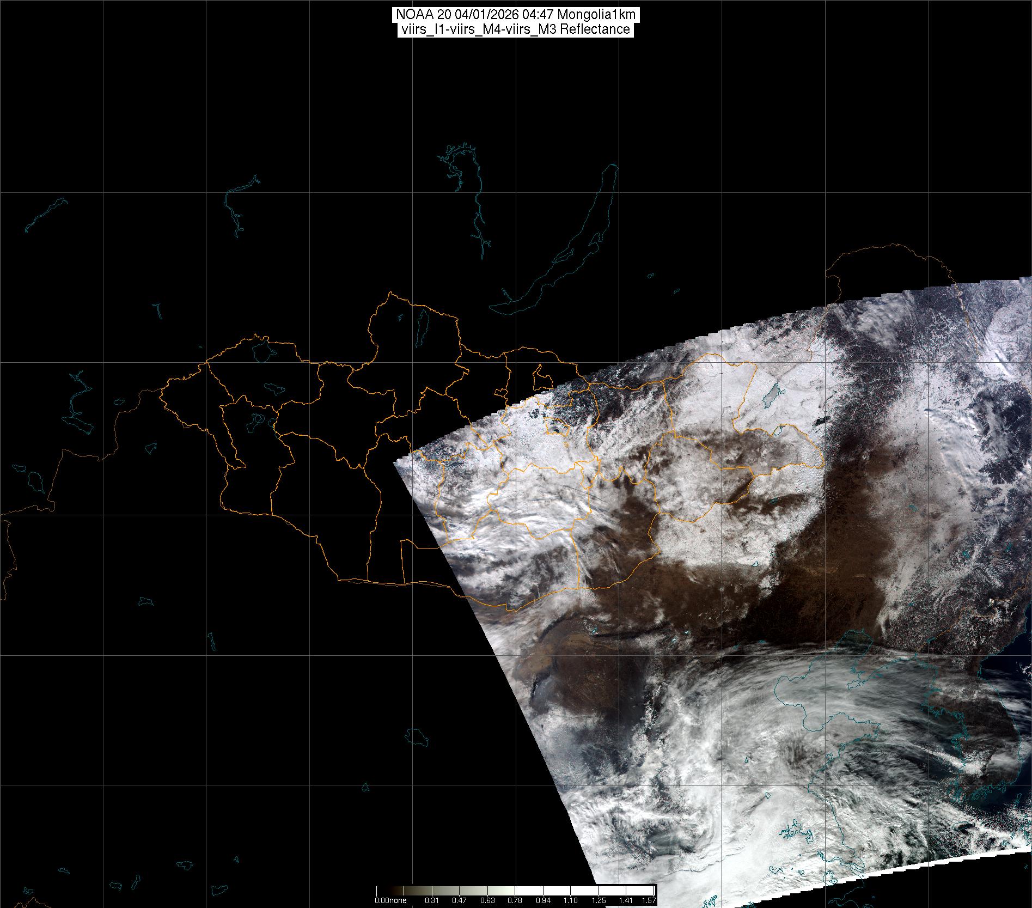
Task: Click the brown snow-free land in swath center
Action: (708, 588)
